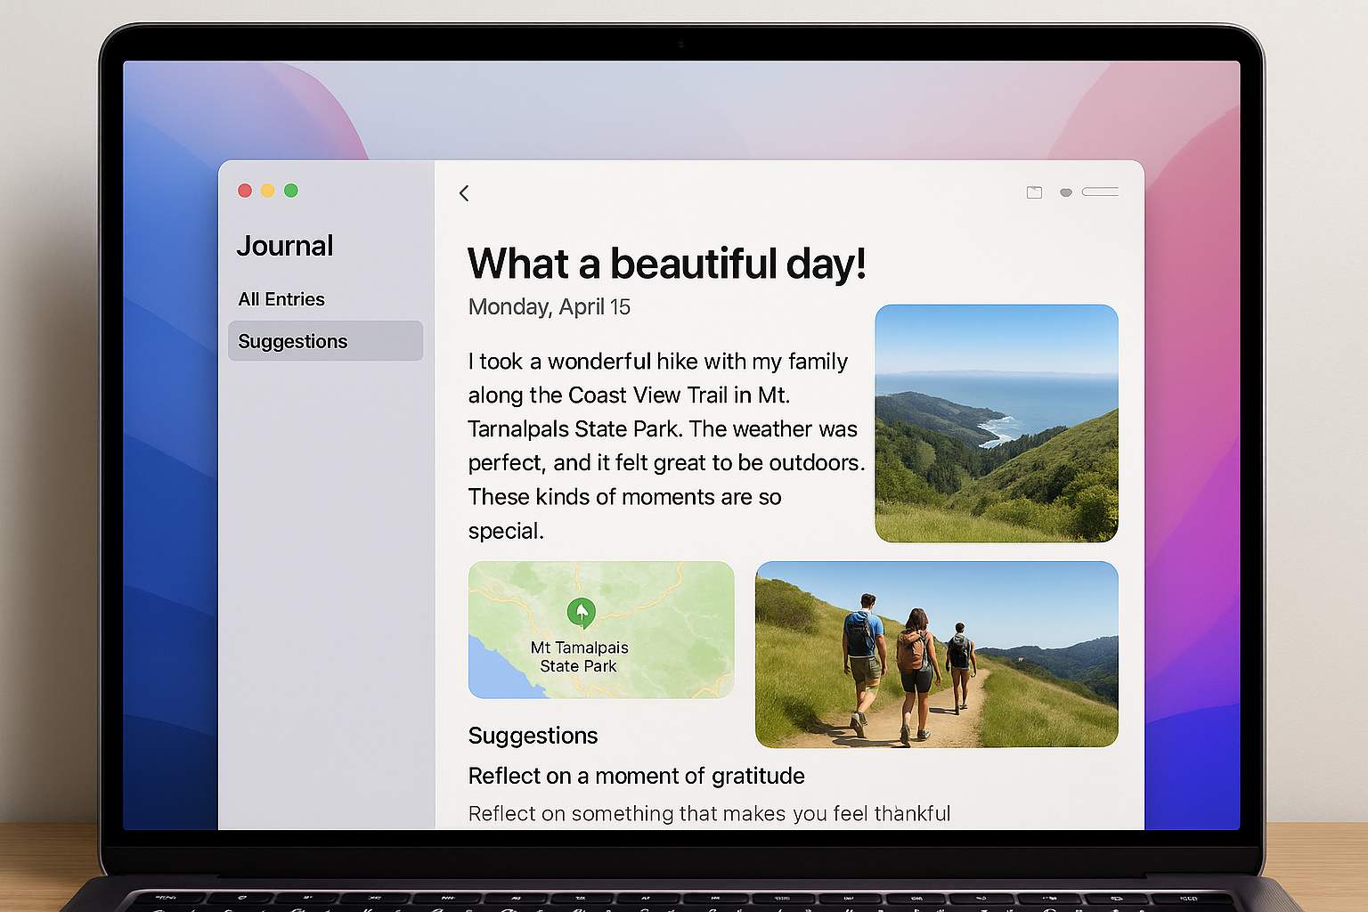Open the 'Reflect on a moment of gratitude' suggestion
Screen dimensions: 1368x912
(636, 776)
